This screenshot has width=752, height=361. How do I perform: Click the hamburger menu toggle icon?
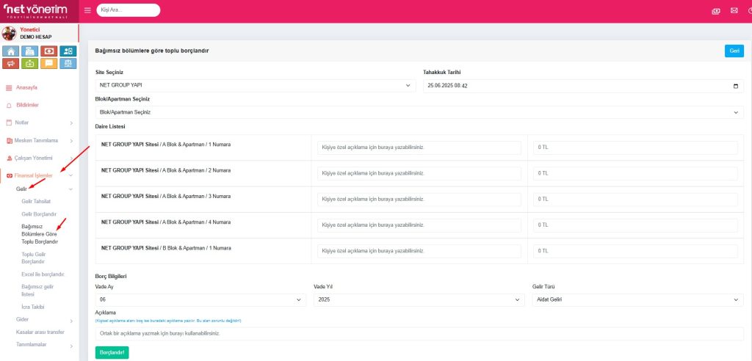tap(88, 10)
